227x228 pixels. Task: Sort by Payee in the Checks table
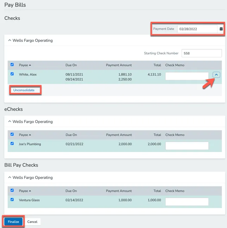point(25,65)
